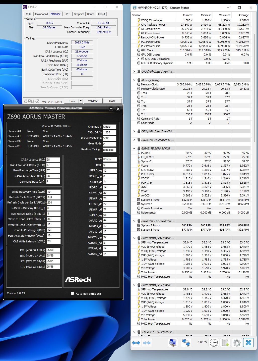Collapse Memory Timings sensor group
Screen dimensions: 258x361
pos(134,80)
